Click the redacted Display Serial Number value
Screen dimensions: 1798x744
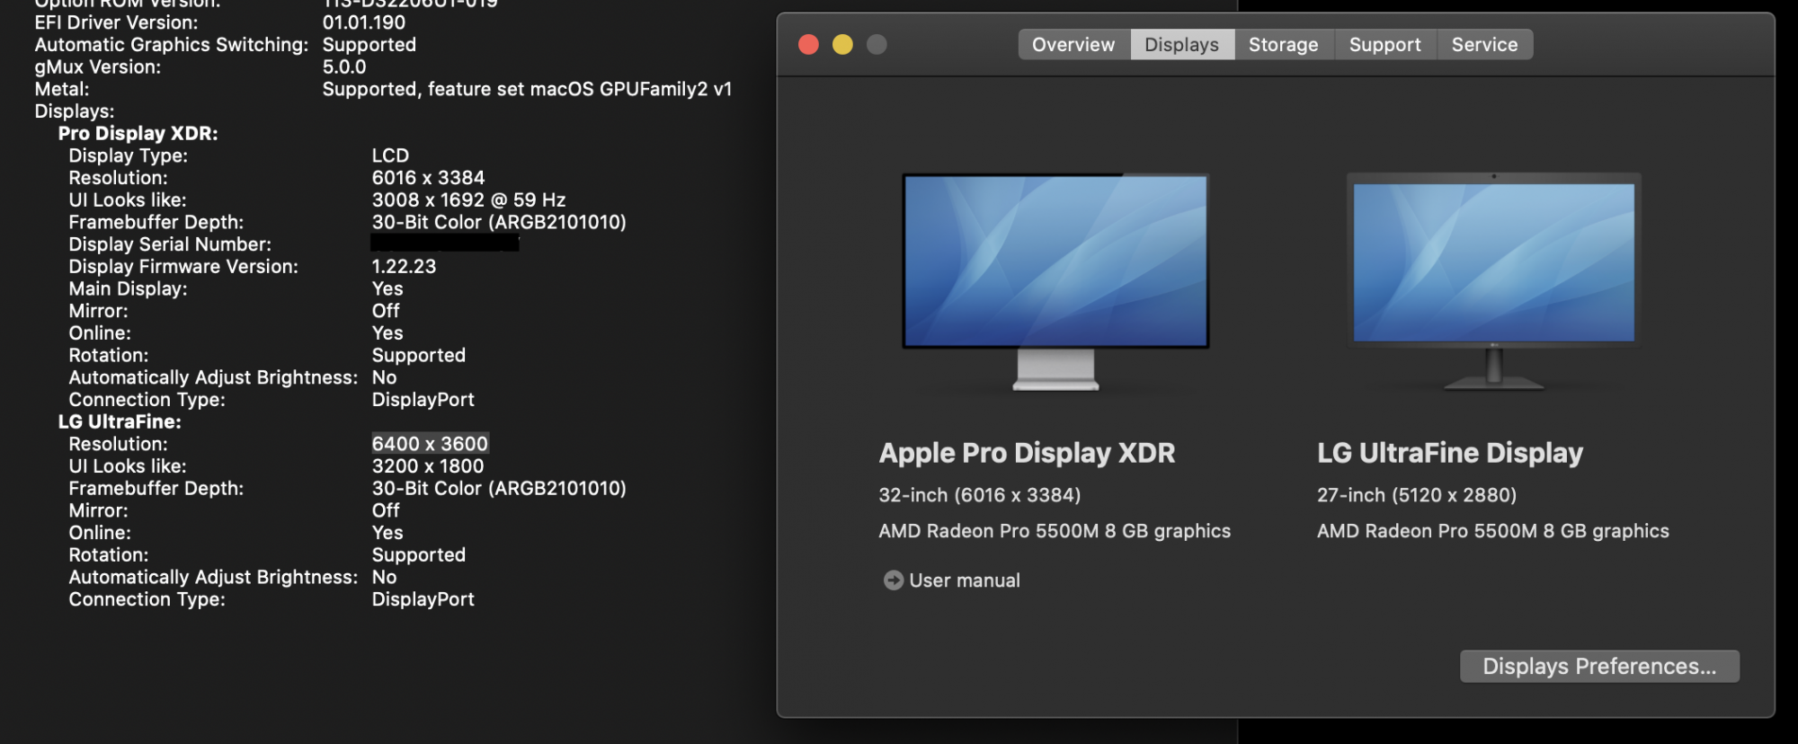[x=445, y=244]
